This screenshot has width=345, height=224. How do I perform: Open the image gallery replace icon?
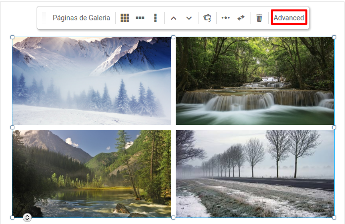click(207, 18)
